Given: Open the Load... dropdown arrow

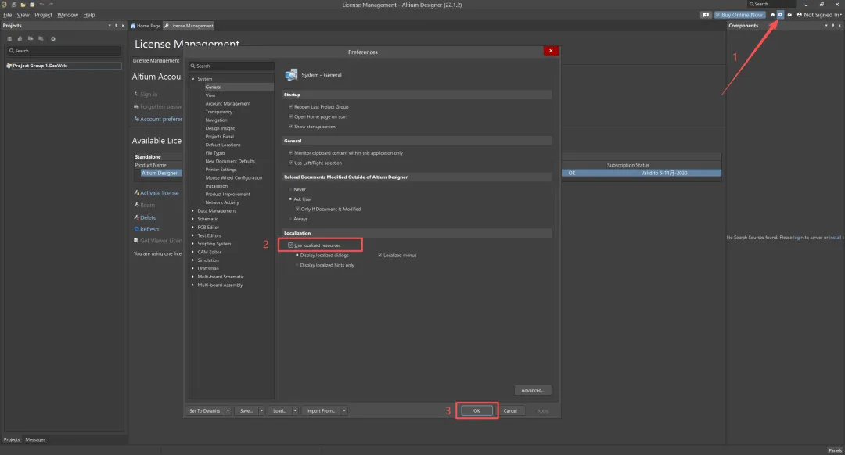Looking at the screenshot, I should pyautogui.click(x=295, y=411).
